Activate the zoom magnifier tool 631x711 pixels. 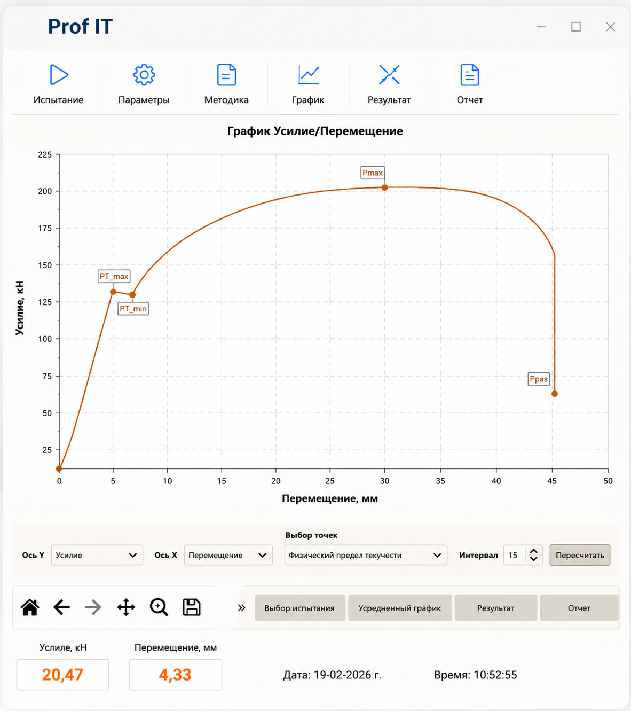tap(159, 607)
